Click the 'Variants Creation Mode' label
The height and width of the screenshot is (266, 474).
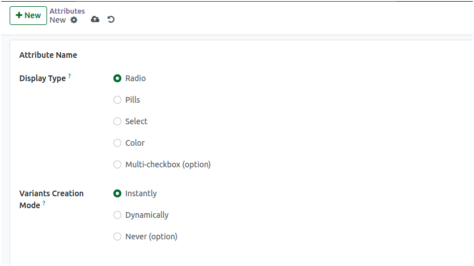coord(52,199)
